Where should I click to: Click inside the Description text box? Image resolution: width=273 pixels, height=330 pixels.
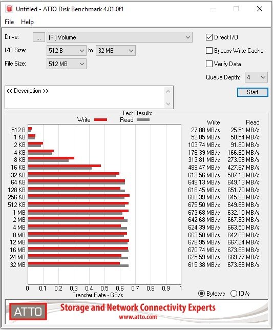pyautogui.click(x=84, y=97)
